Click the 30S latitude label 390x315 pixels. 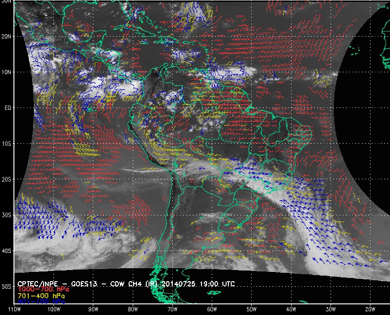click(6, 215)
